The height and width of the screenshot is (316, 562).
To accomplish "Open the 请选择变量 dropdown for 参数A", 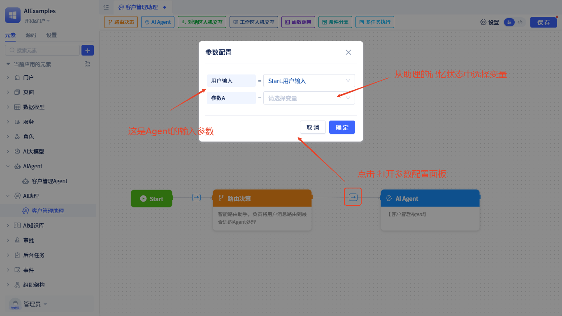I will pyautogui.click(x=309, y=98).
